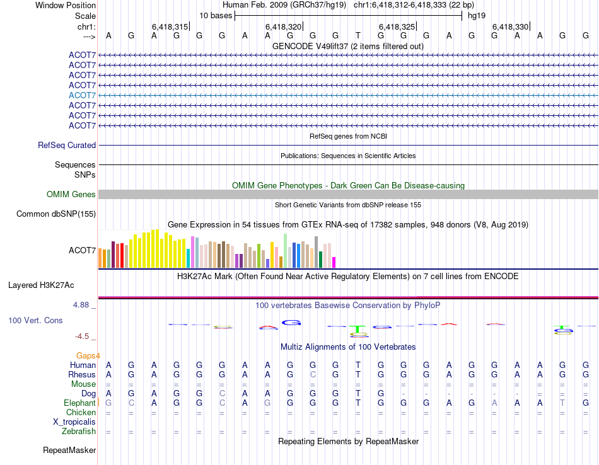Click the green T PhyloP conservation logo
599x465 pixels.
coord(358,329)
